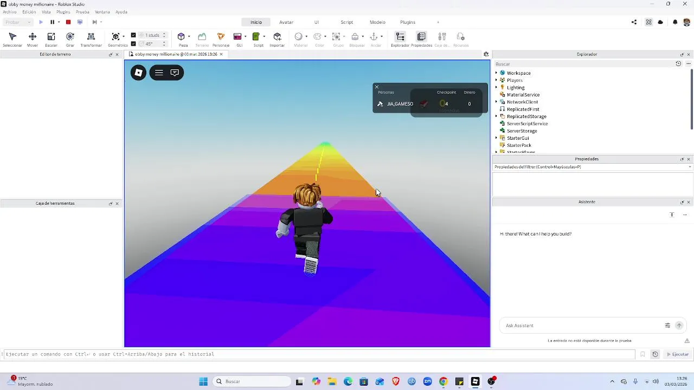This screenshot has height=390, width=694.
Task: Open Explorer filter history icon
Action: coord(678,64)
